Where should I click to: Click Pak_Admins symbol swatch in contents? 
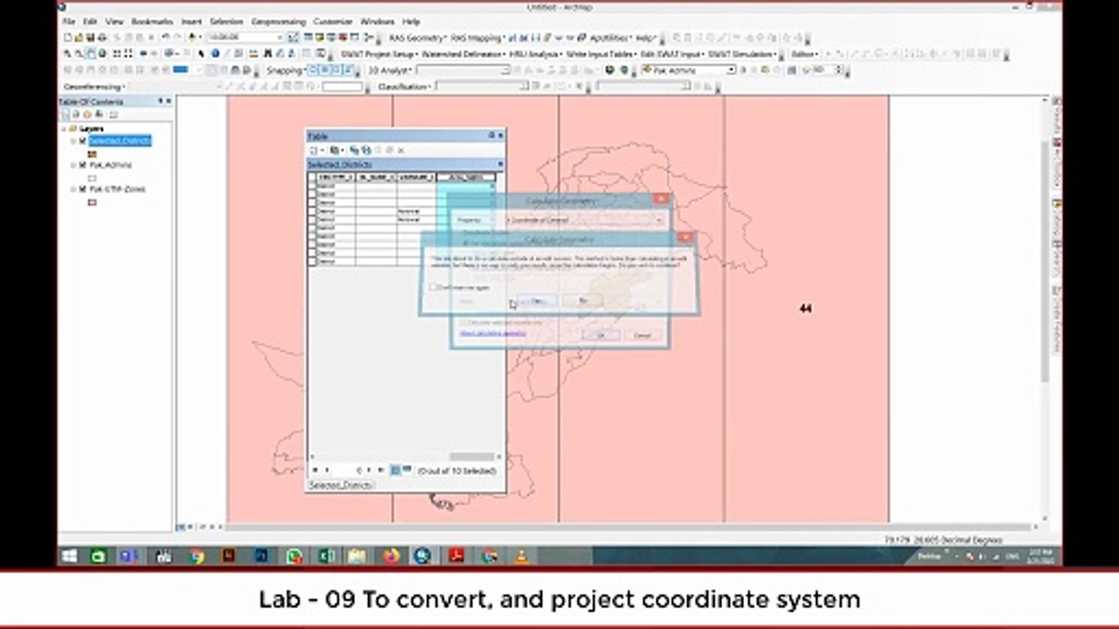92,178
